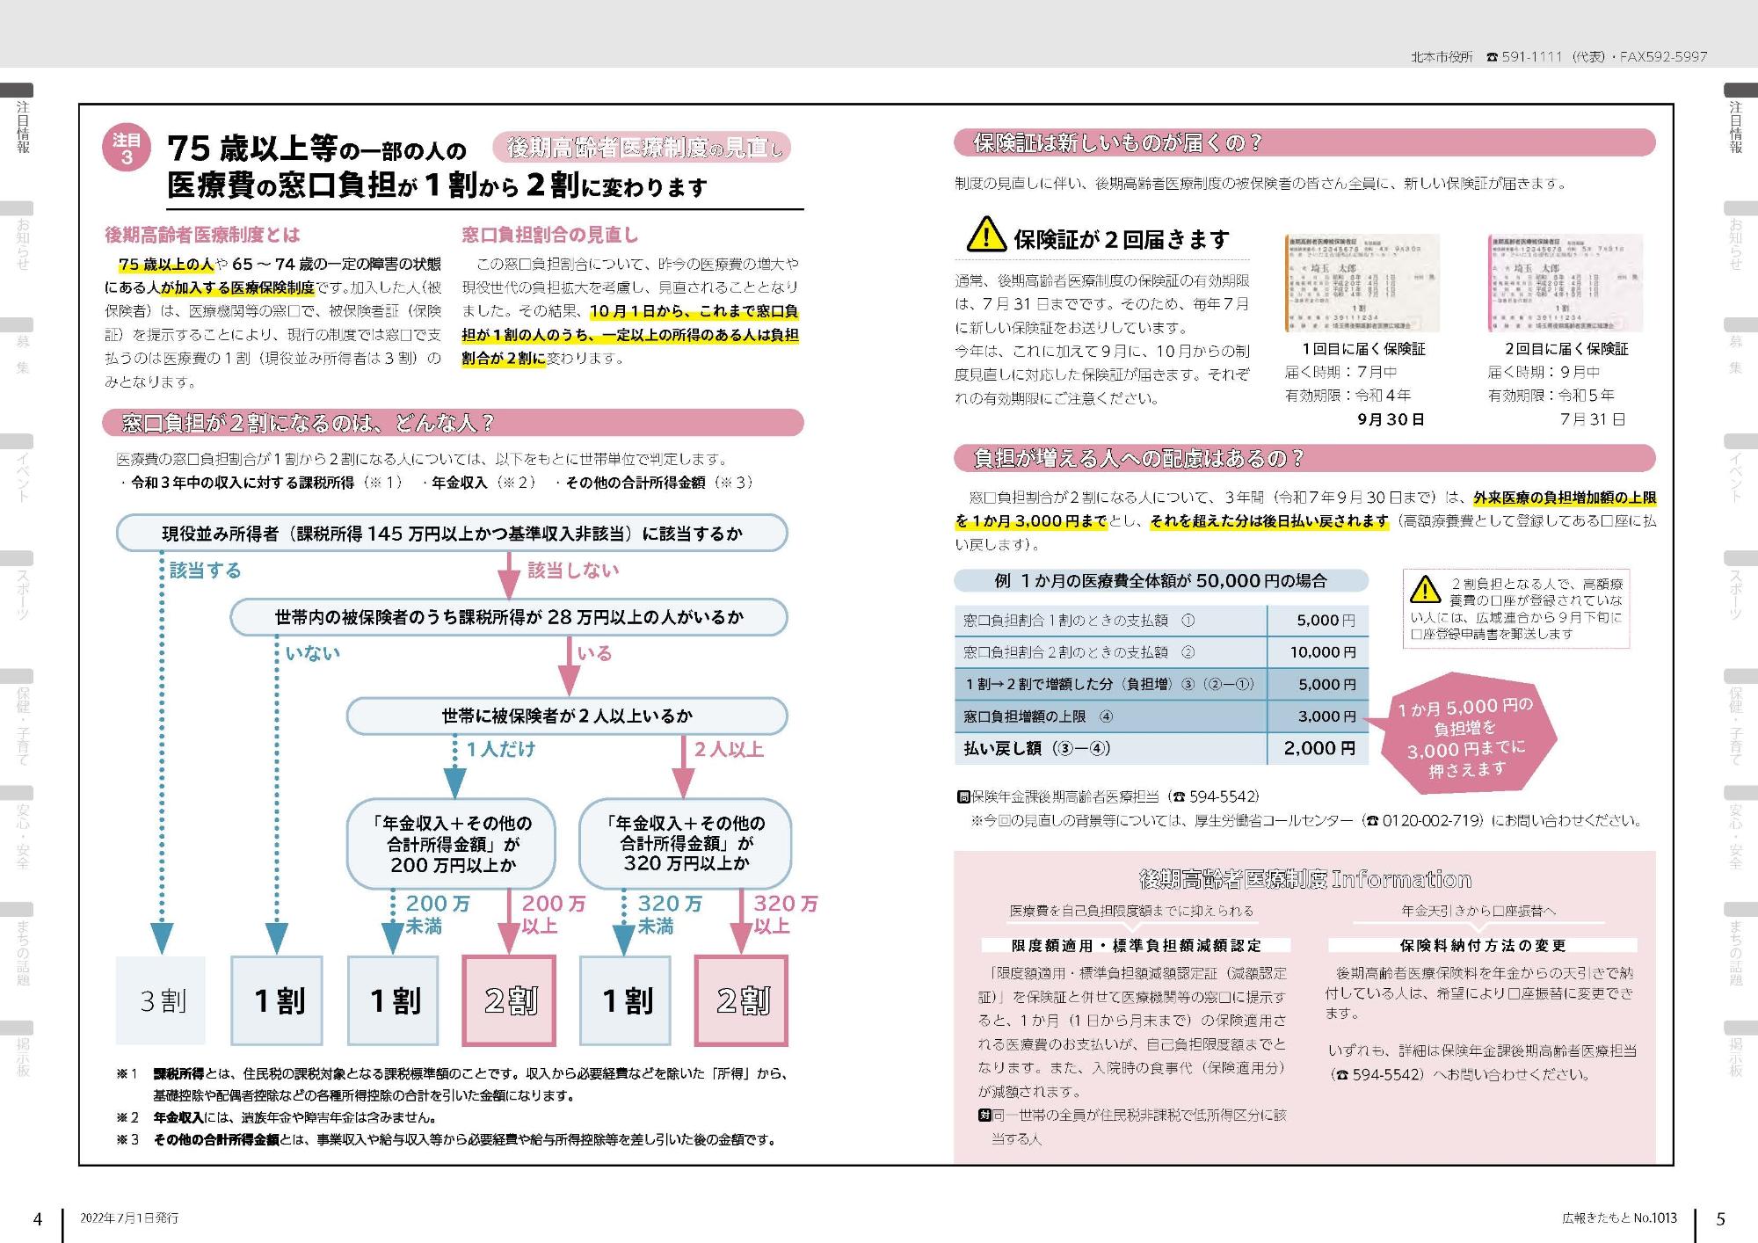The image size is (1758, 1243).
Task: Click warning triangle beside 保険証が2回届きます
Action: tap(986, 235)
